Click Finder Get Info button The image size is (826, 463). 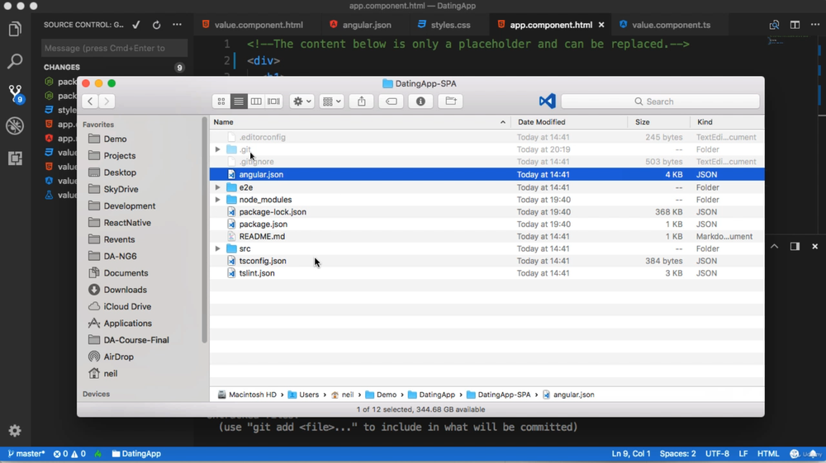420,101
